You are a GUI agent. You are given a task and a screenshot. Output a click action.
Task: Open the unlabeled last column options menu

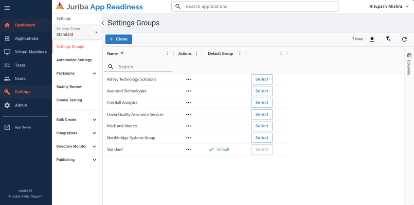pos(281,53)
